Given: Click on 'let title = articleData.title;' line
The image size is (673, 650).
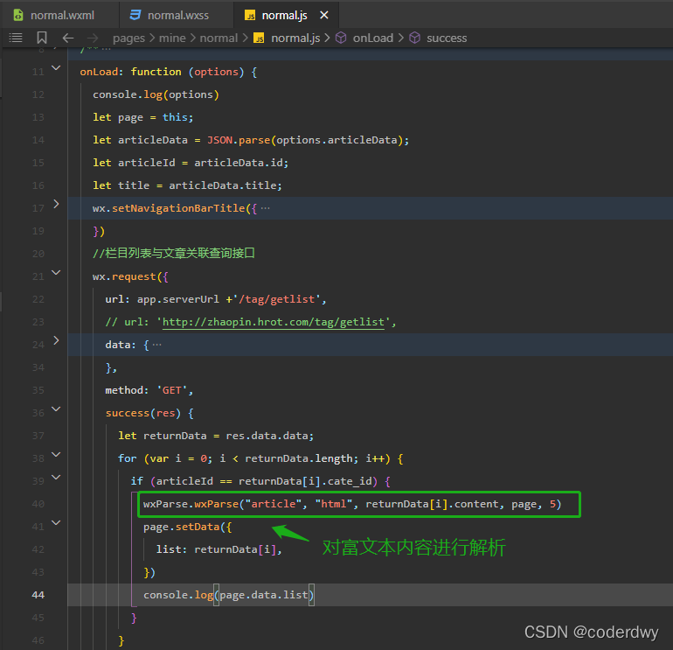Looking at the screenshot, I should click(187, 185).
